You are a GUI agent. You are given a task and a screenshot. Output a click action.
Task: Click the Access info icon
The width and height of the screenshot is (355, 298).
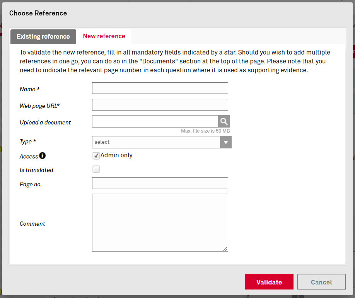pyautogui.click(x=43, y=156)
